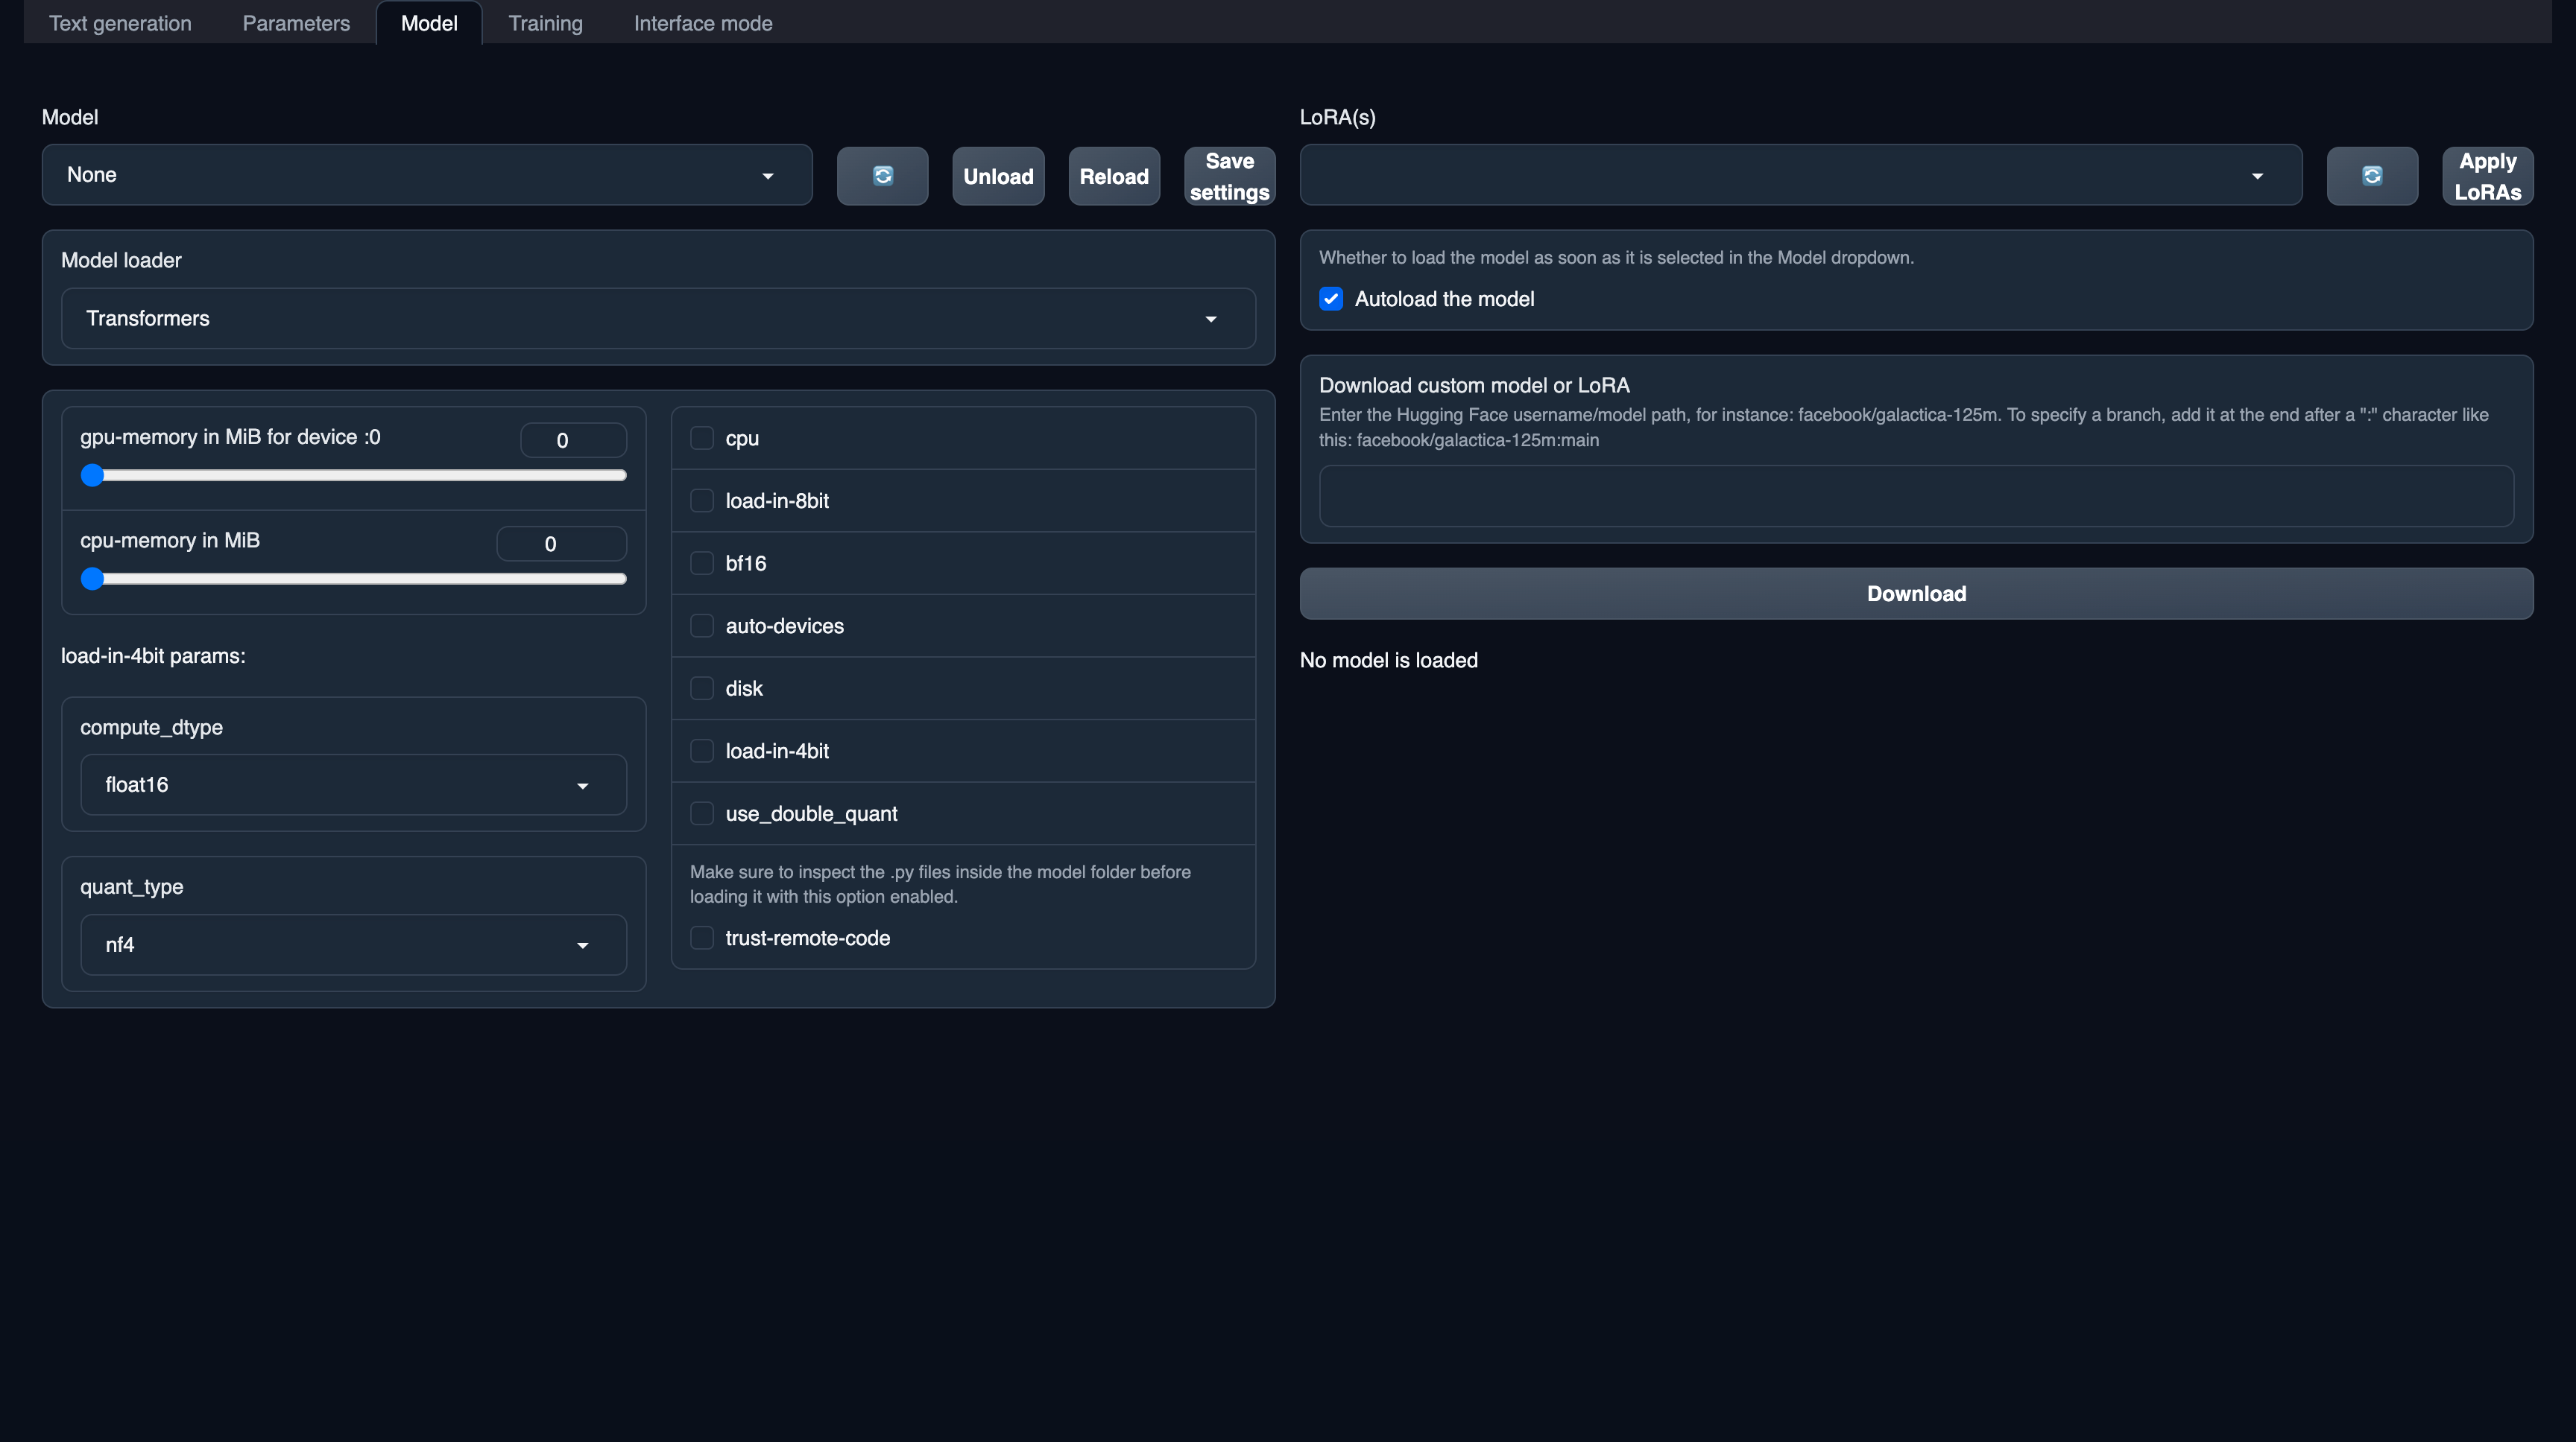
Task: Disable Autoload the model
Action: 1331,298
